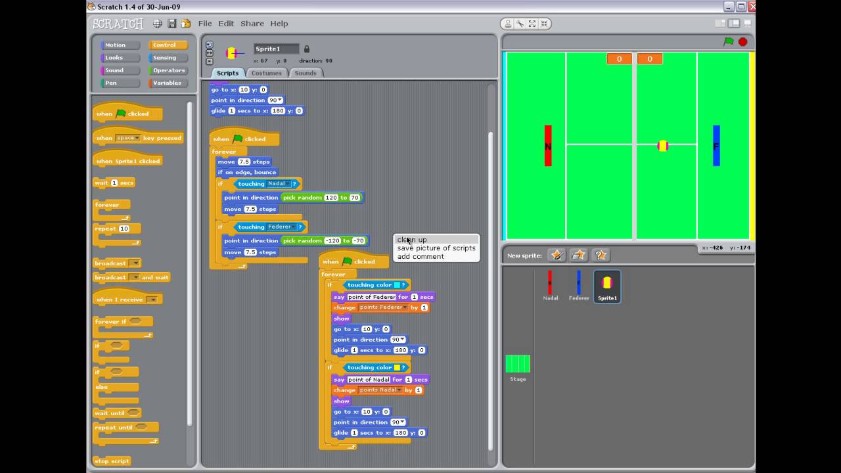Start the project with the stage green flag
The image size is (841, 473).
[x=729, y=41]
